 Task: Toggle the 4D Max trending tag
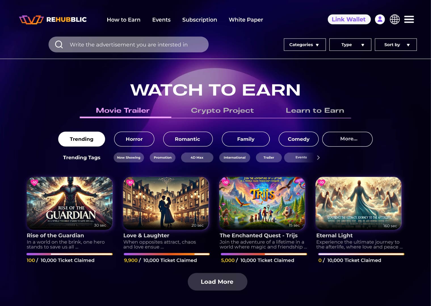point(197,158)
